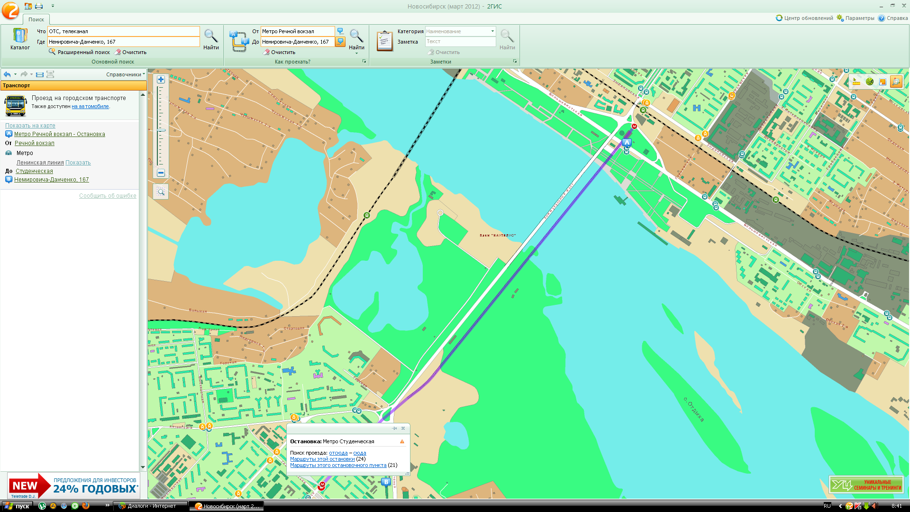Click the back arrow in the side panel

(x=7, y=74)
